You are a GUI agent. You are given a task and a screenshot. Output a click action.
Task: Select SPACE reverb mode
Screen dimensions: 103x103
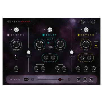coord(96,43)
